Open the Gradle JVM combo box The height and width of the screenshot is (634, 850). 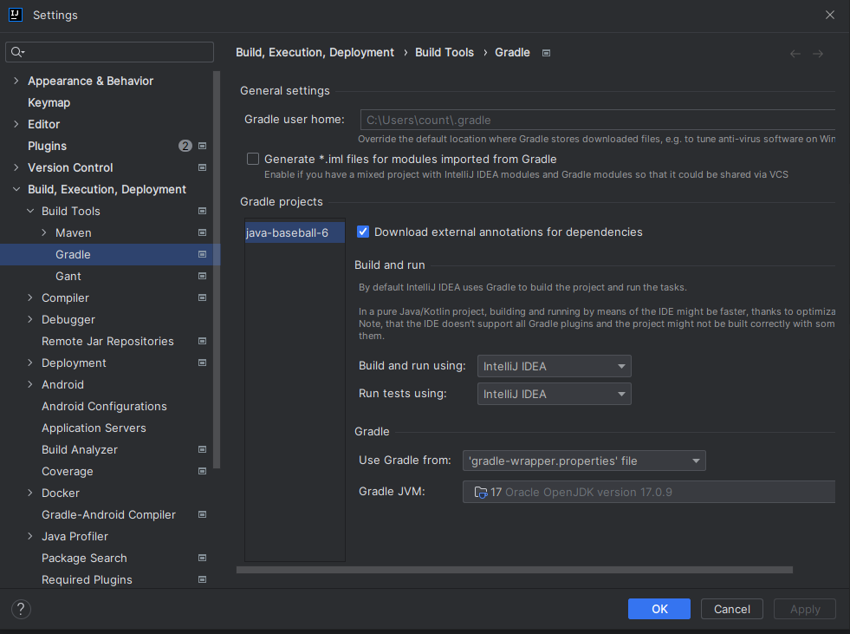pyautogui.click(x=649, y=493)
